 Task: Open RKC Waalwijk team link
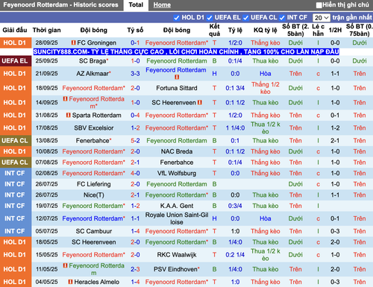tap(177, 255)
